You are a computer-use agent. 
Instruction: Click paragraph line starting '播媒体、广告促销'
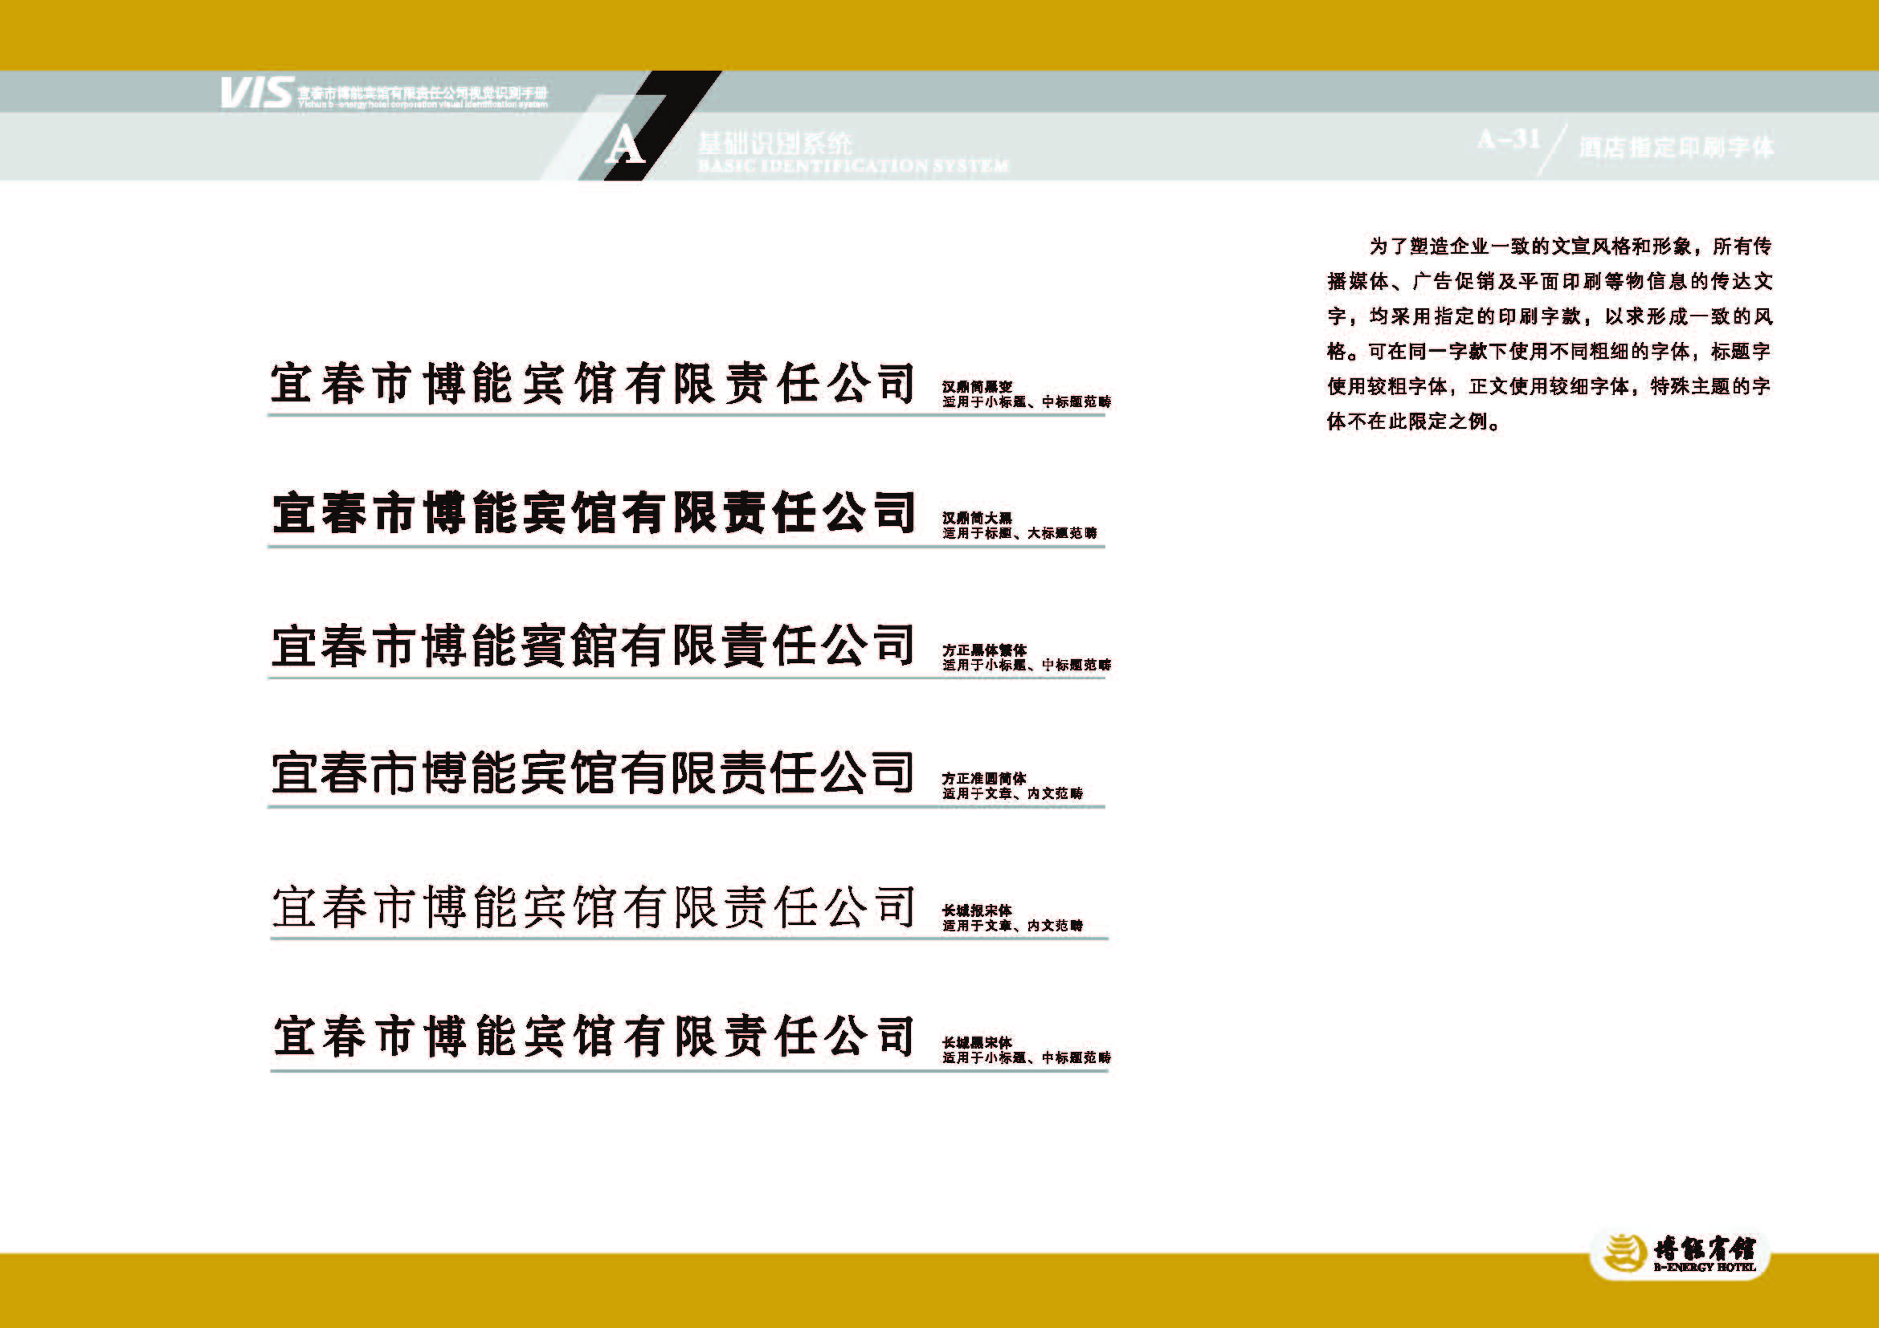pyautogui.click(x=1549, y=281)
